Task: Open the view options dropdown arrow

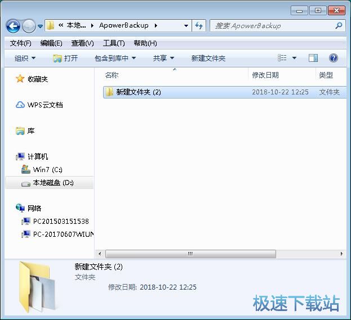Action: pos(294,58)
